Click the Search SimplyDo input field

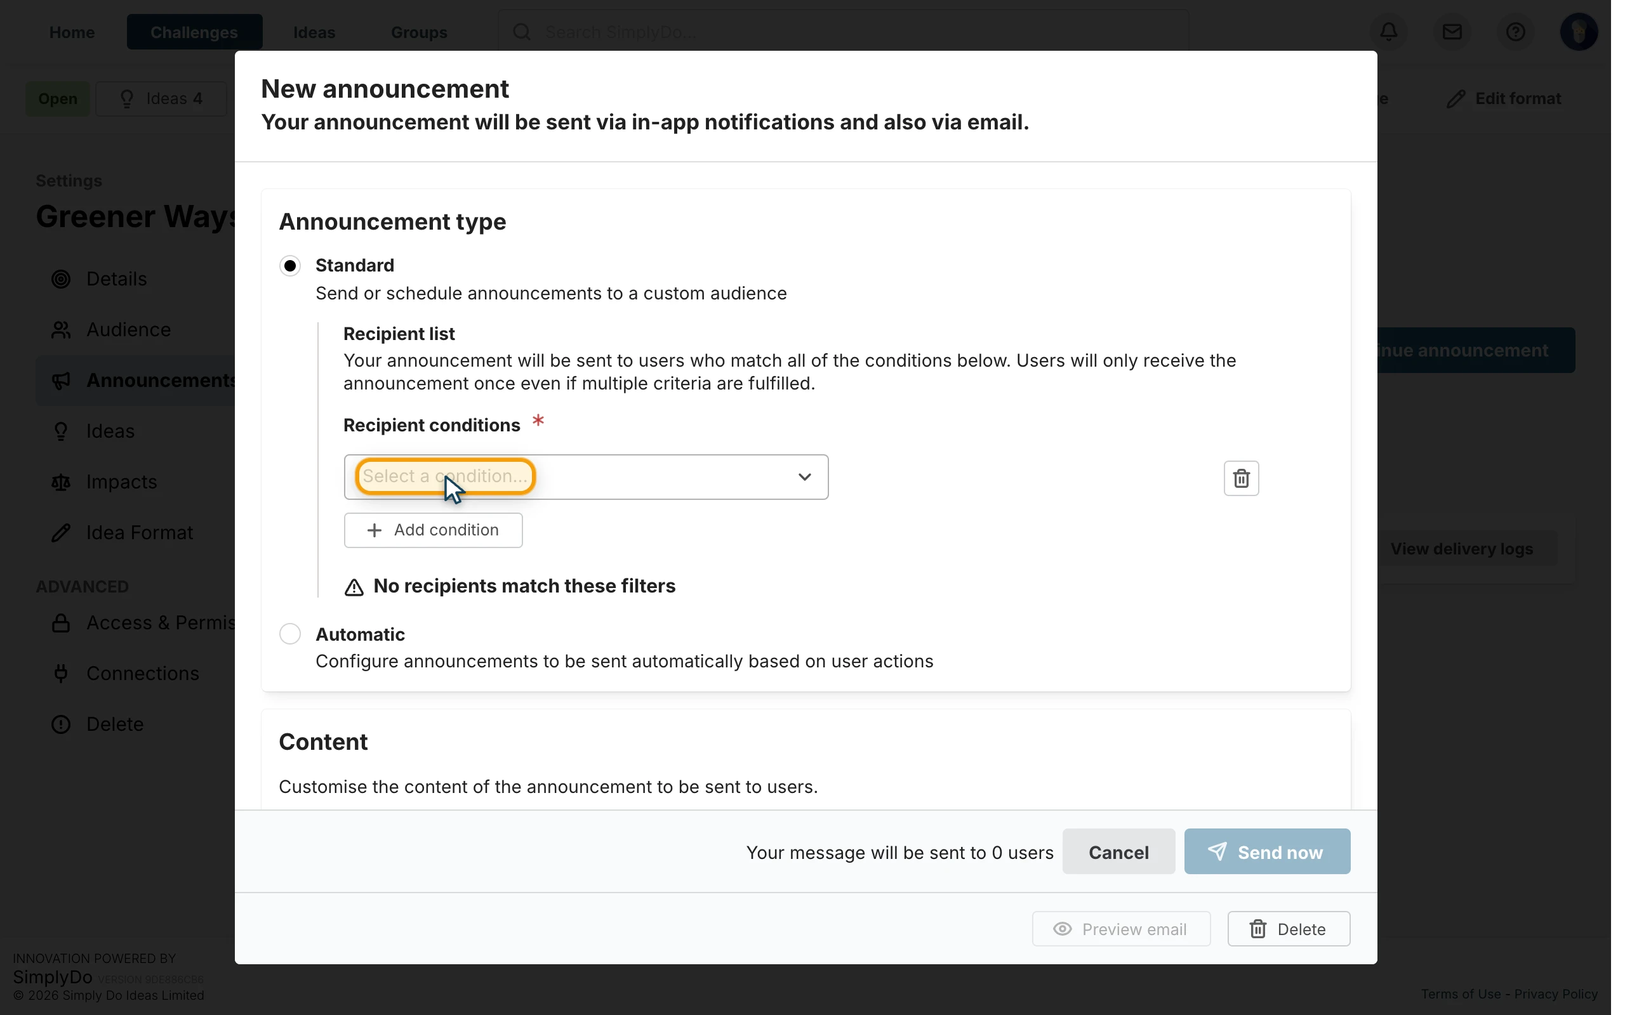pos(843,32)
